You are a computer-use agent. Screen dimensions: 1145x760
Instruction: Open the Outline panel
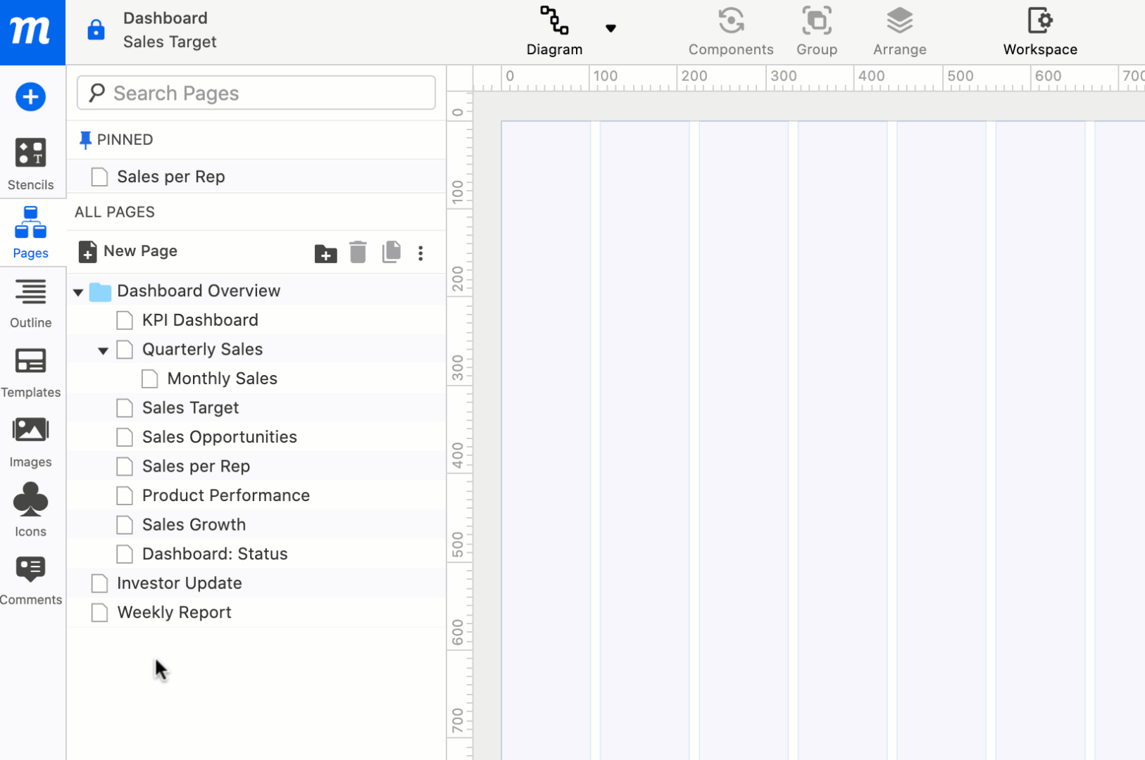pos(30,301)
